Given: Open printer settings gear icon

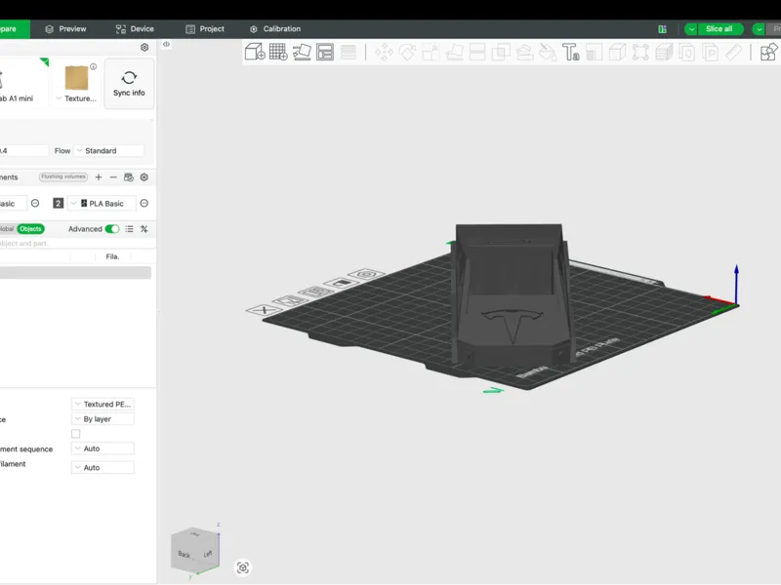Looking at the screenshot, I should click(x=144, y=47).
